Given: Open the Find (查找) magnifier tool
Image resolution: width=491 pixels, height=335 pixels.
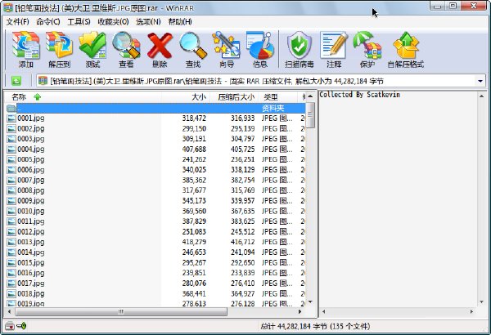Looking at the screenshot, I should click(193, 50).
